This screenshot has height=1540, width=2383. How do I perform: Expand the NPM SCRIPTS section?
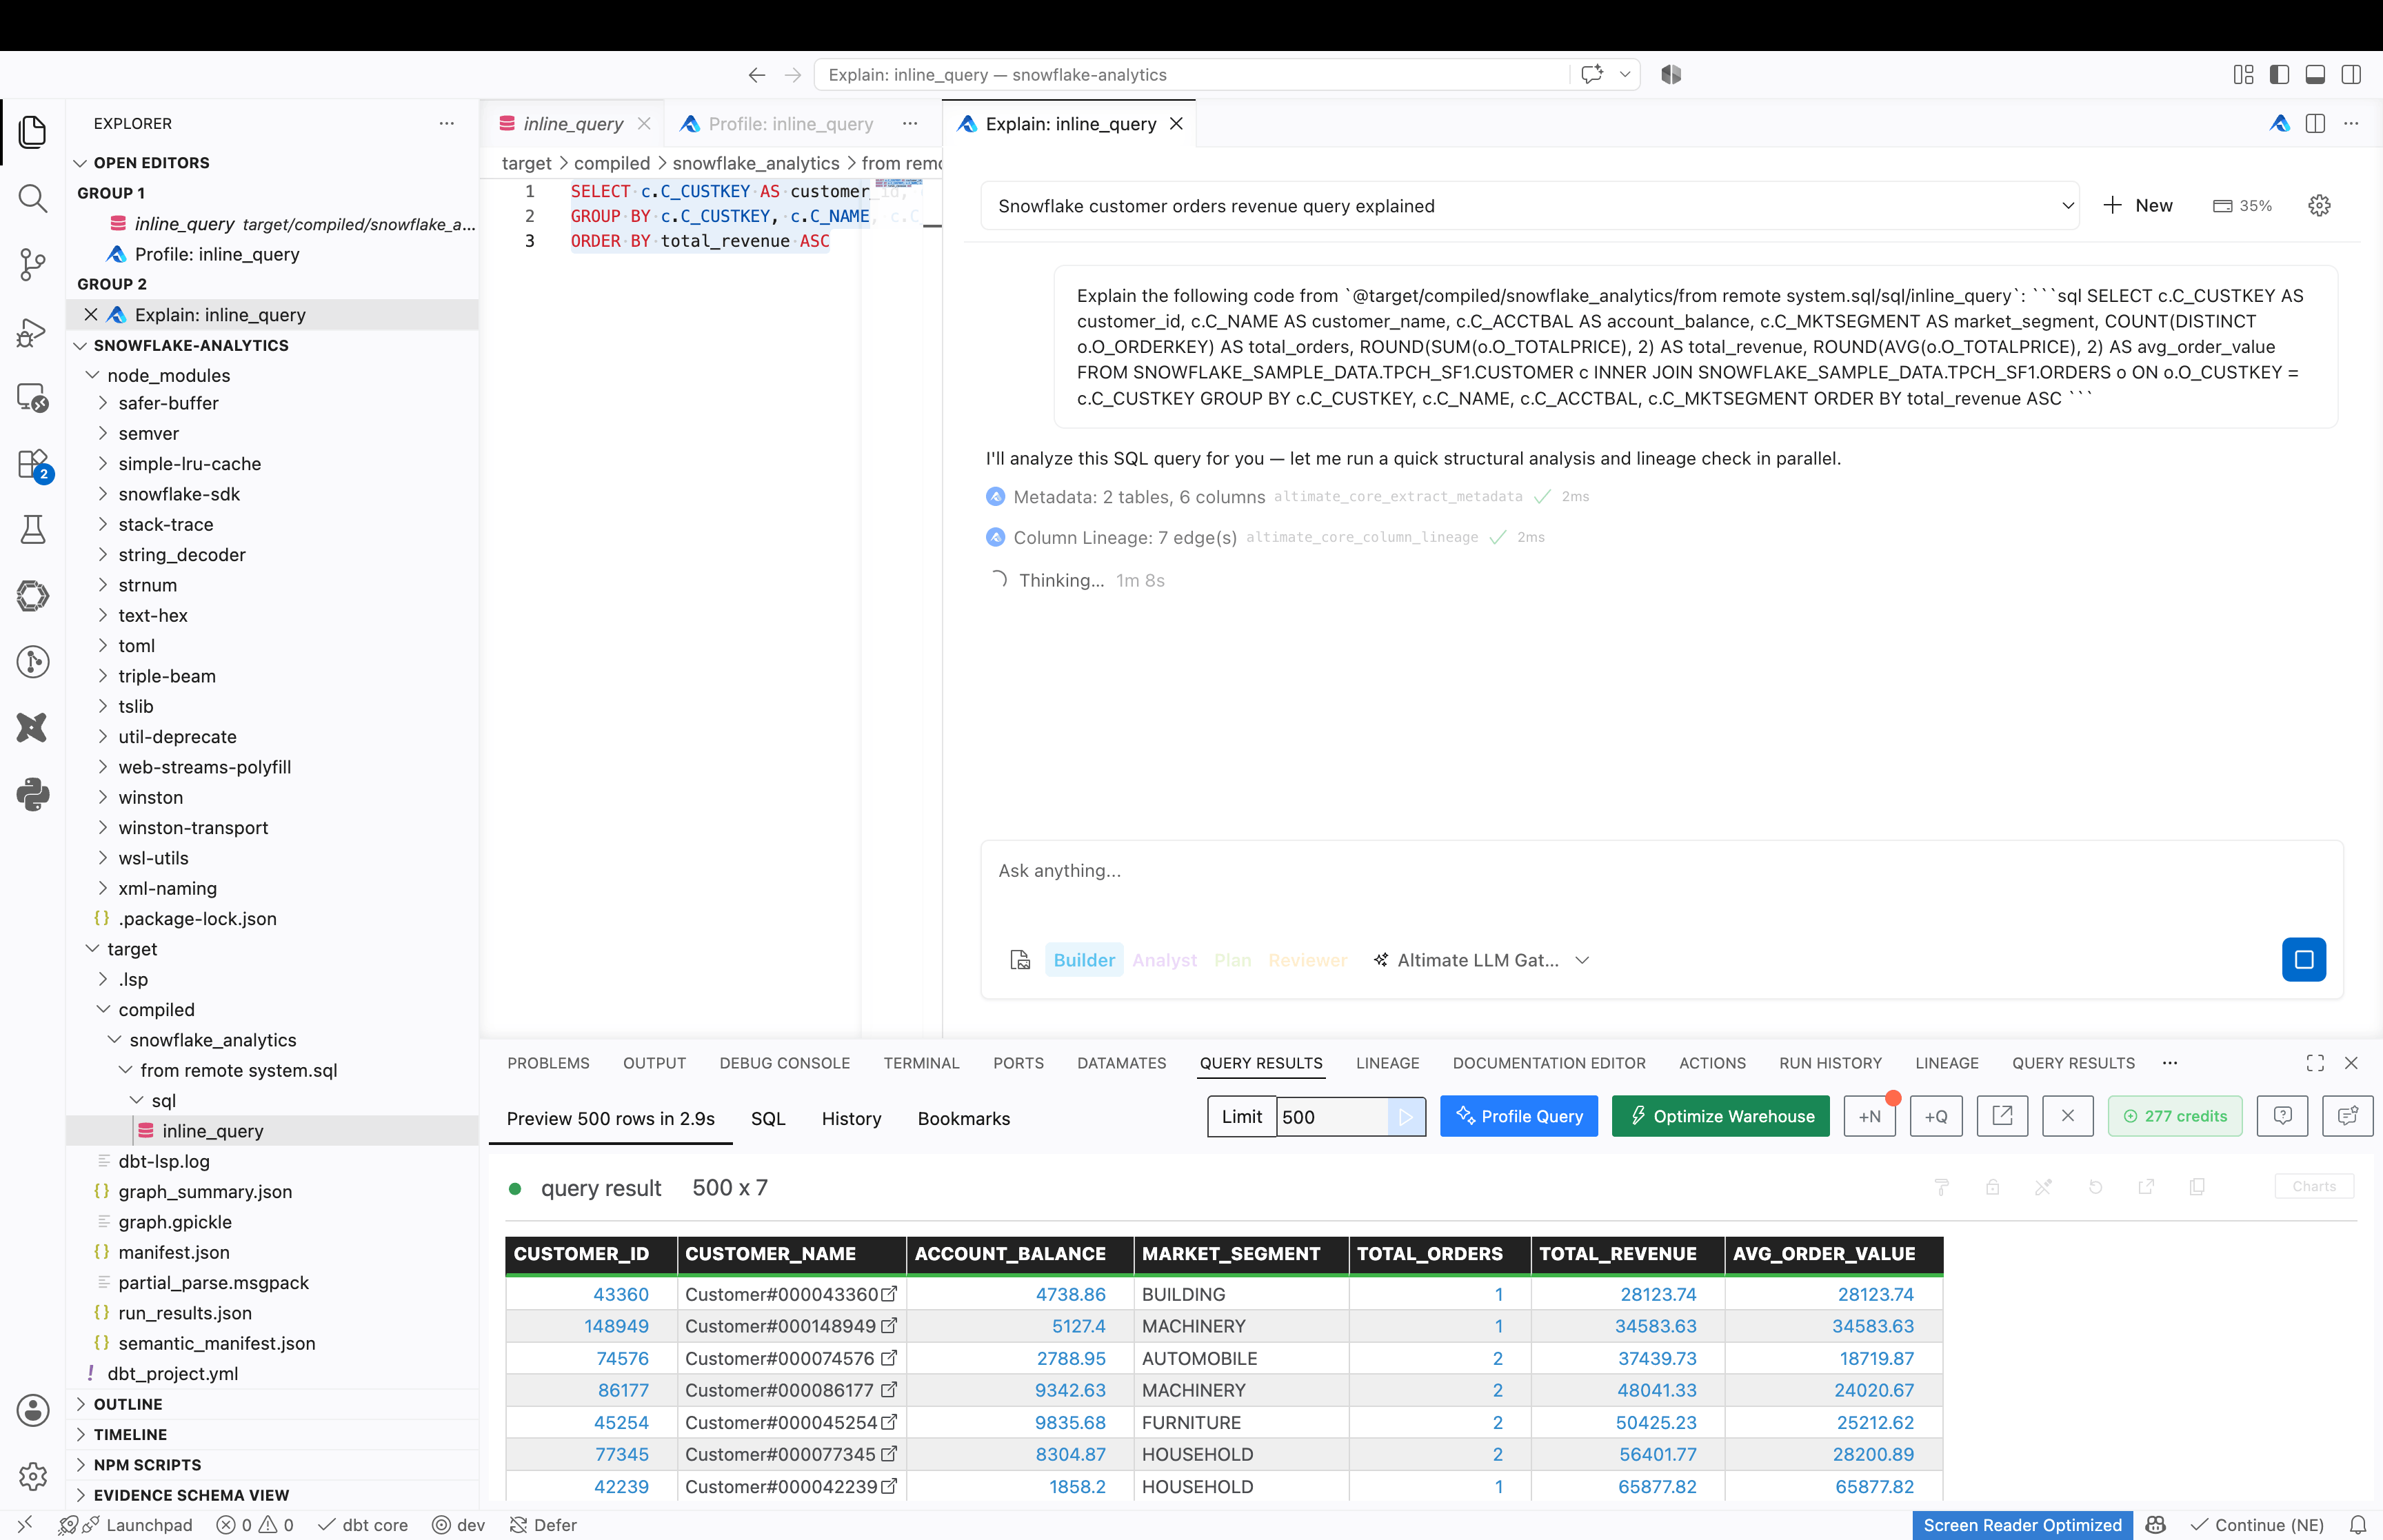(x=147, y=1464)
